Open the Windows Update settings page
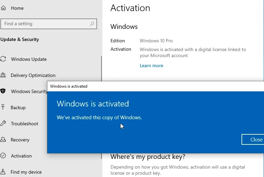 (x=29, y=59)
